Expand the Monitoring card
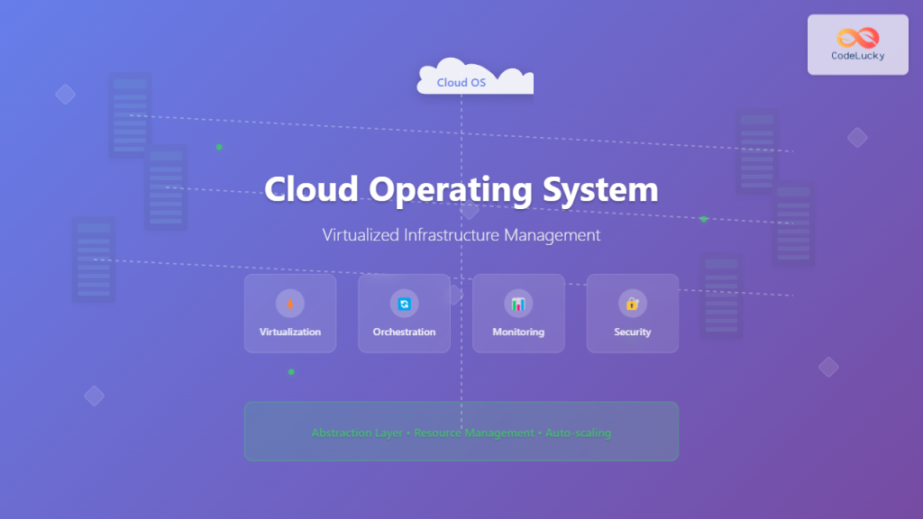Image resolution: width=923 pixels, height=519 pixels. [518, 314]
